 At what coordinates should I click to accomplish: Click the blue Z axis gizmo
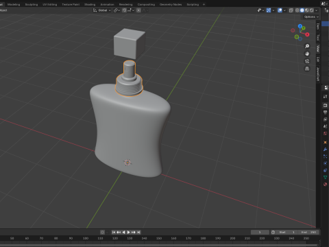click(x=300, y=26)
